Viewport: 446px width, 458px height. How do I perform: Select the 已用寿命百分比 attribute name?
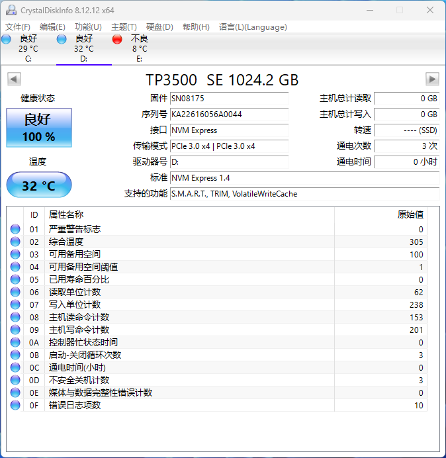[x=79, y=279]
